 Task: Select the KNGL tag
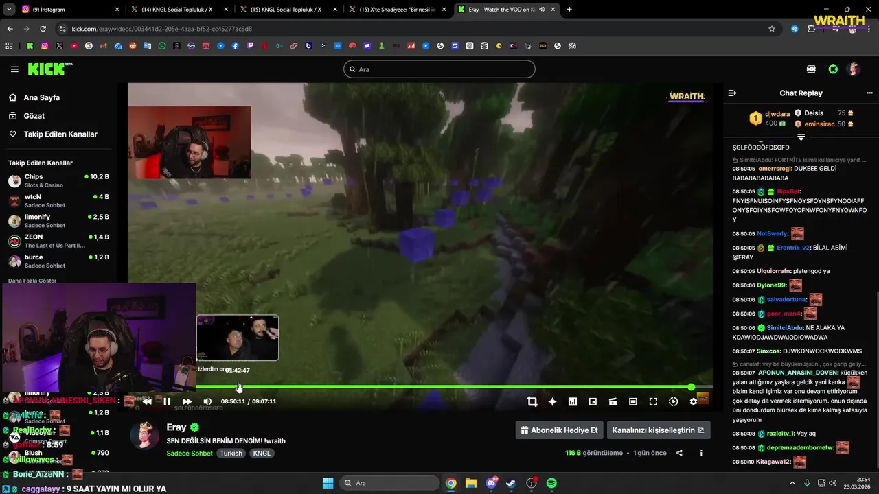262,454
